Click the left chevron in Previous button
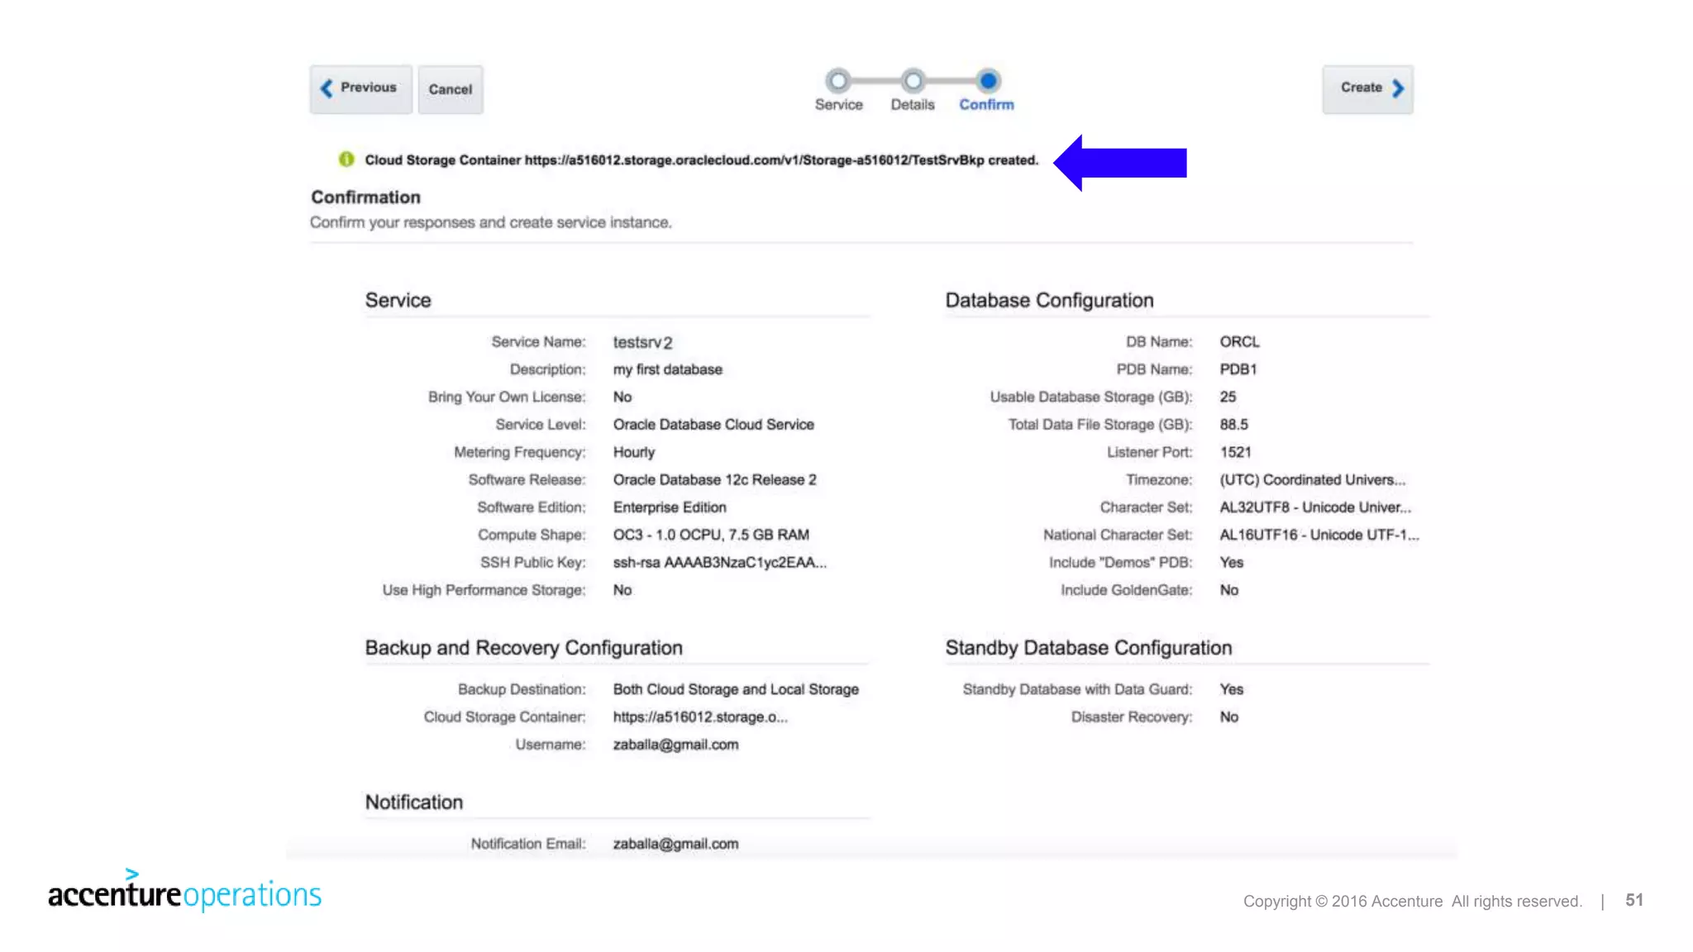The width and height of the screenshot is (1693, 952). [327, 88]
